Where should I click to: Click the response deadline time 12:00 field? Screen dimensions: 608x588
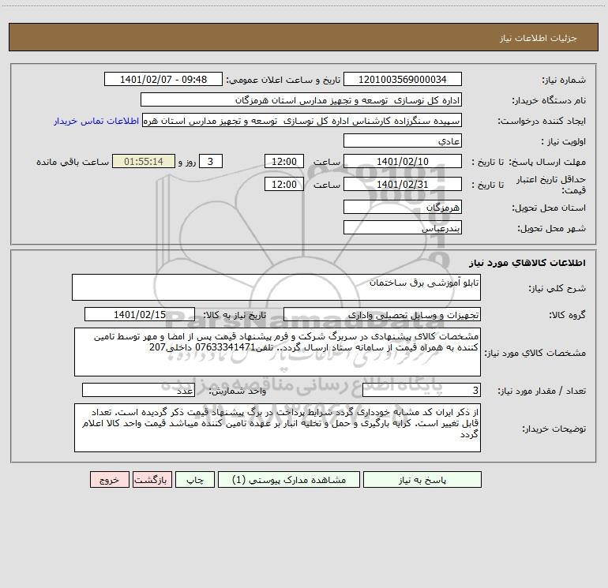pos(283,161)
